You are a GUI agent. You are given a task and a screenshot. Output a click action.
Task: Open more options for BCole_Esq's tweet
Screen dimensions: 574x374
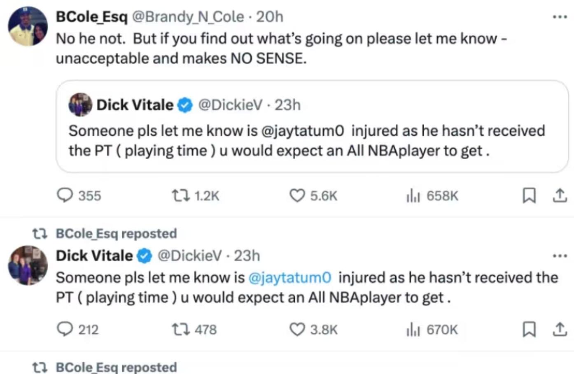point(560,17)
